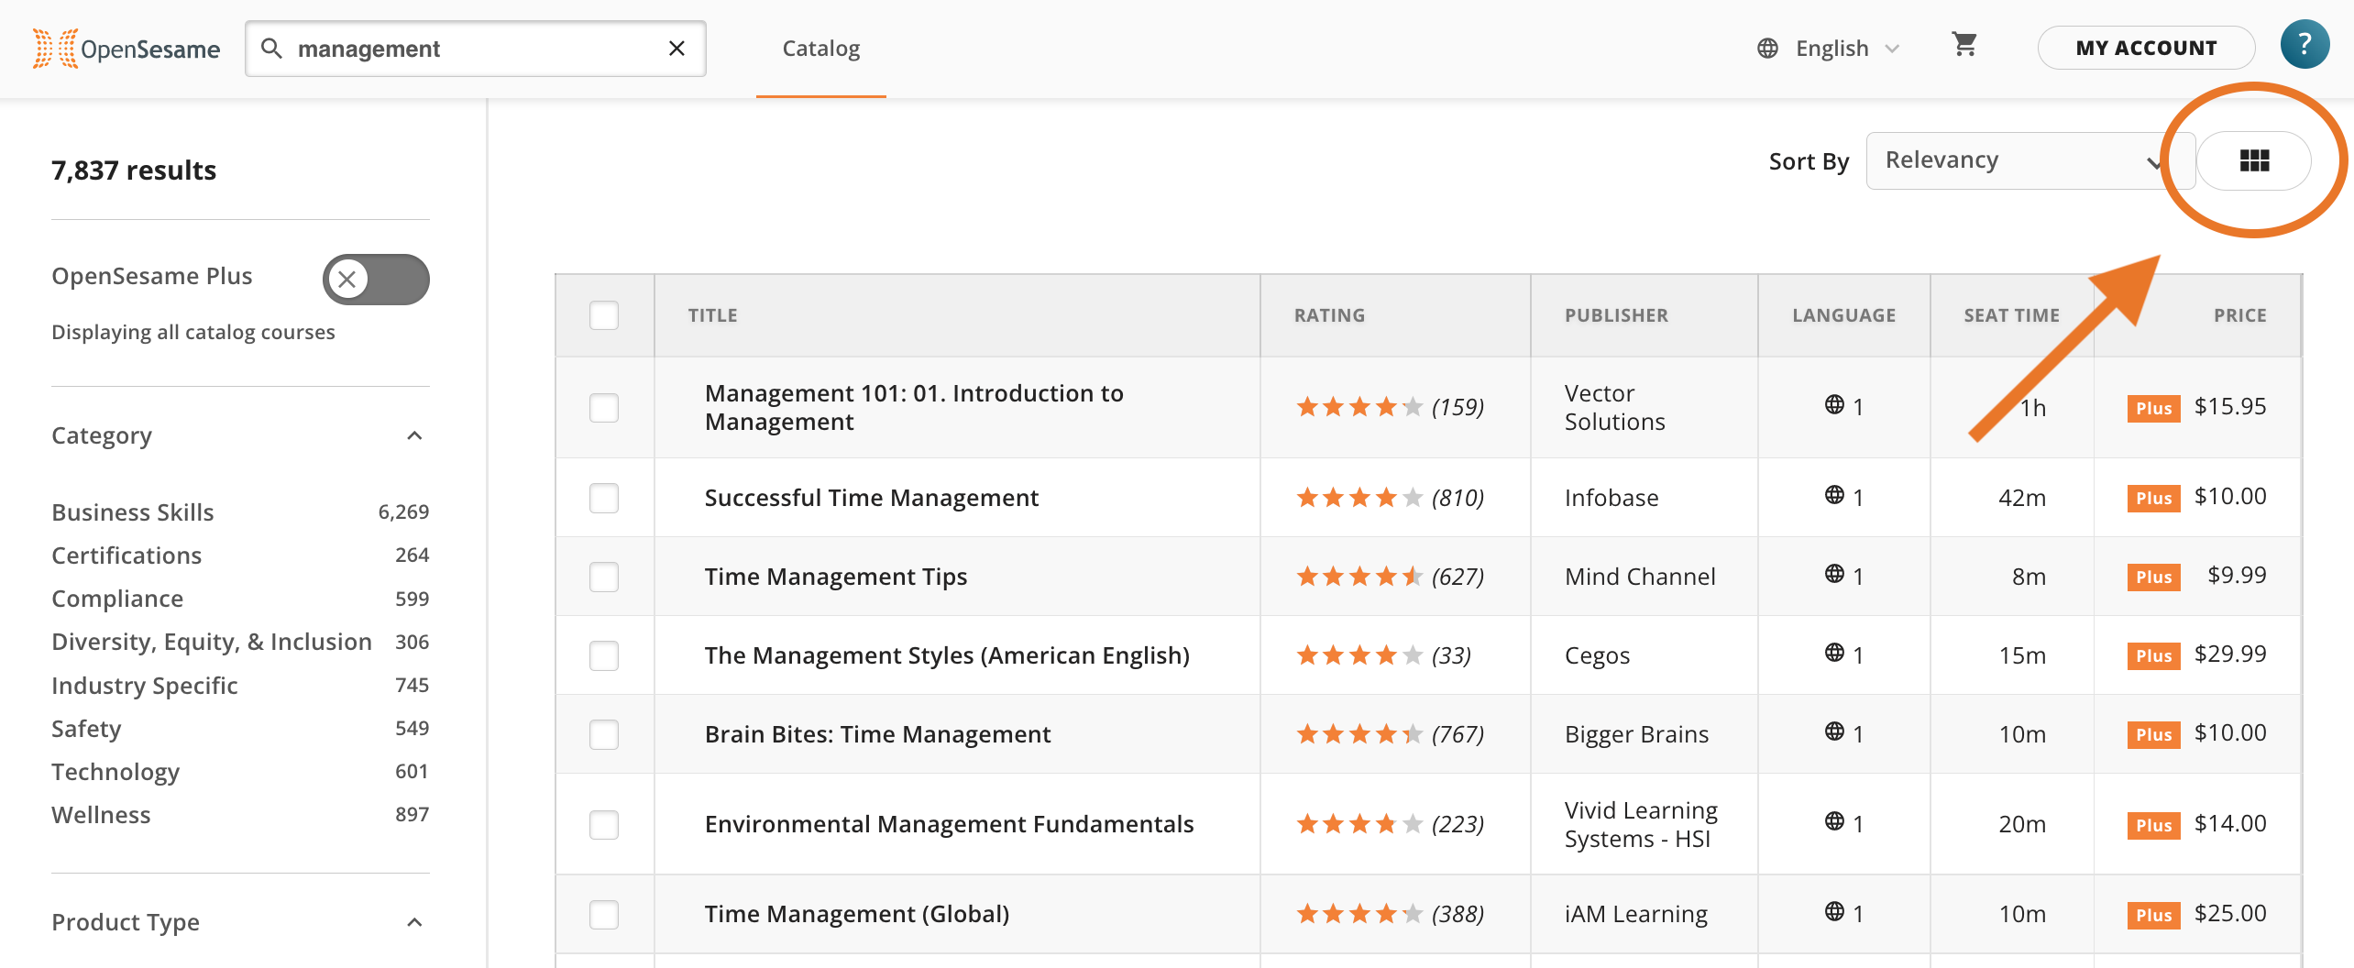Filter by Certifications category
The width and height of the screenshot is (2354, 968).
[x=126, y=555]
